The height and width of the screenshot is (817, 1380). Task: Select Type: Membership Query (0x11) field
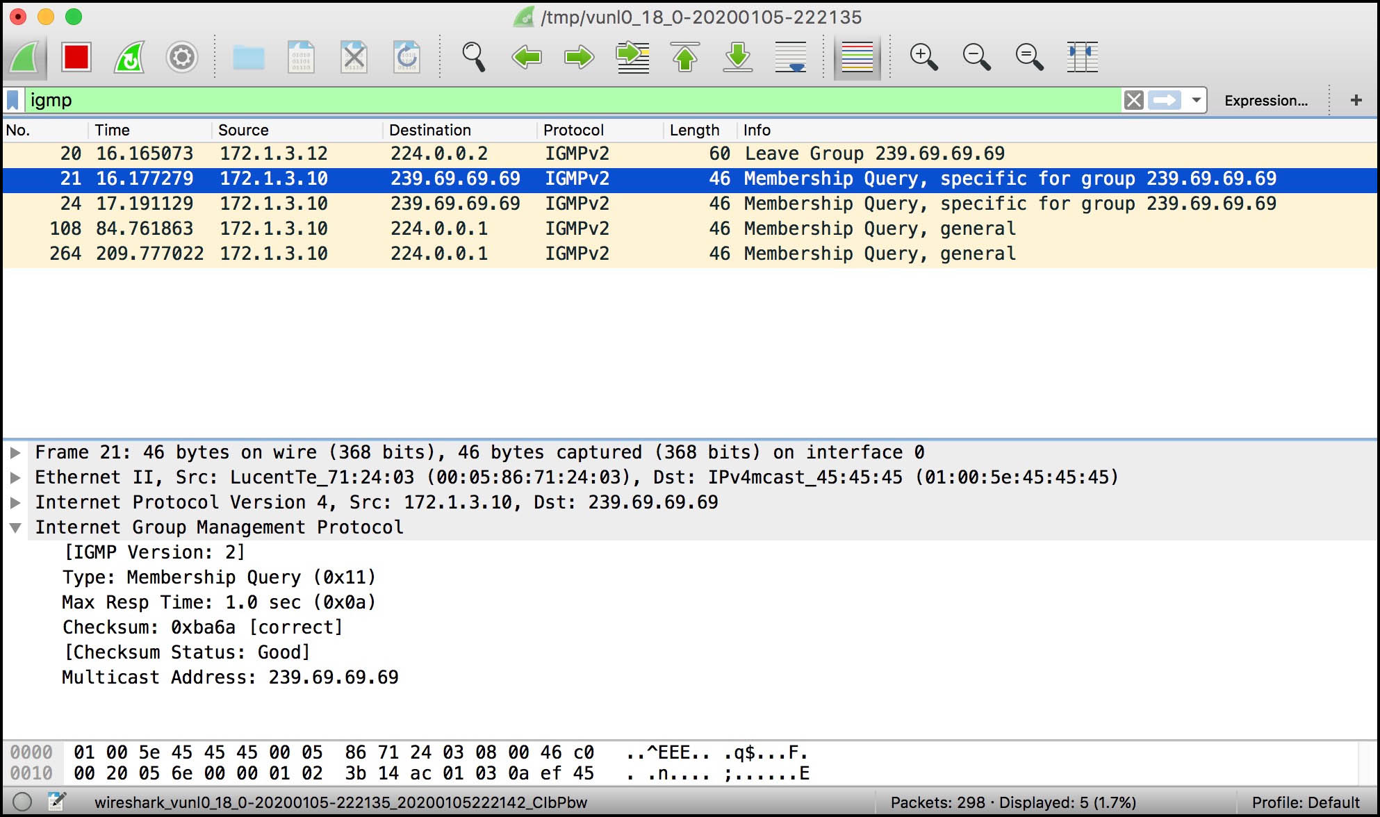pos(219,577)
